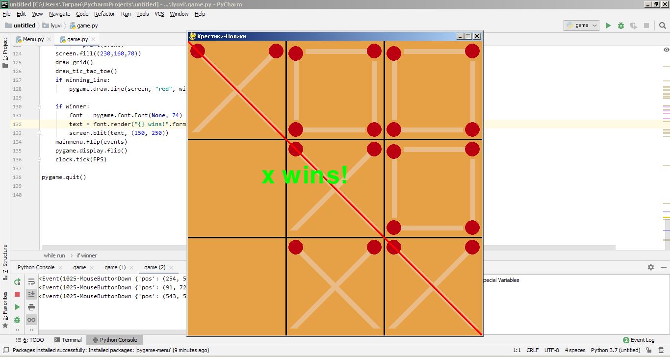Click the pygame icon in Крестики-Нолики title bar
The width and height of the screenshot is (670, 357).
point(193,36)
